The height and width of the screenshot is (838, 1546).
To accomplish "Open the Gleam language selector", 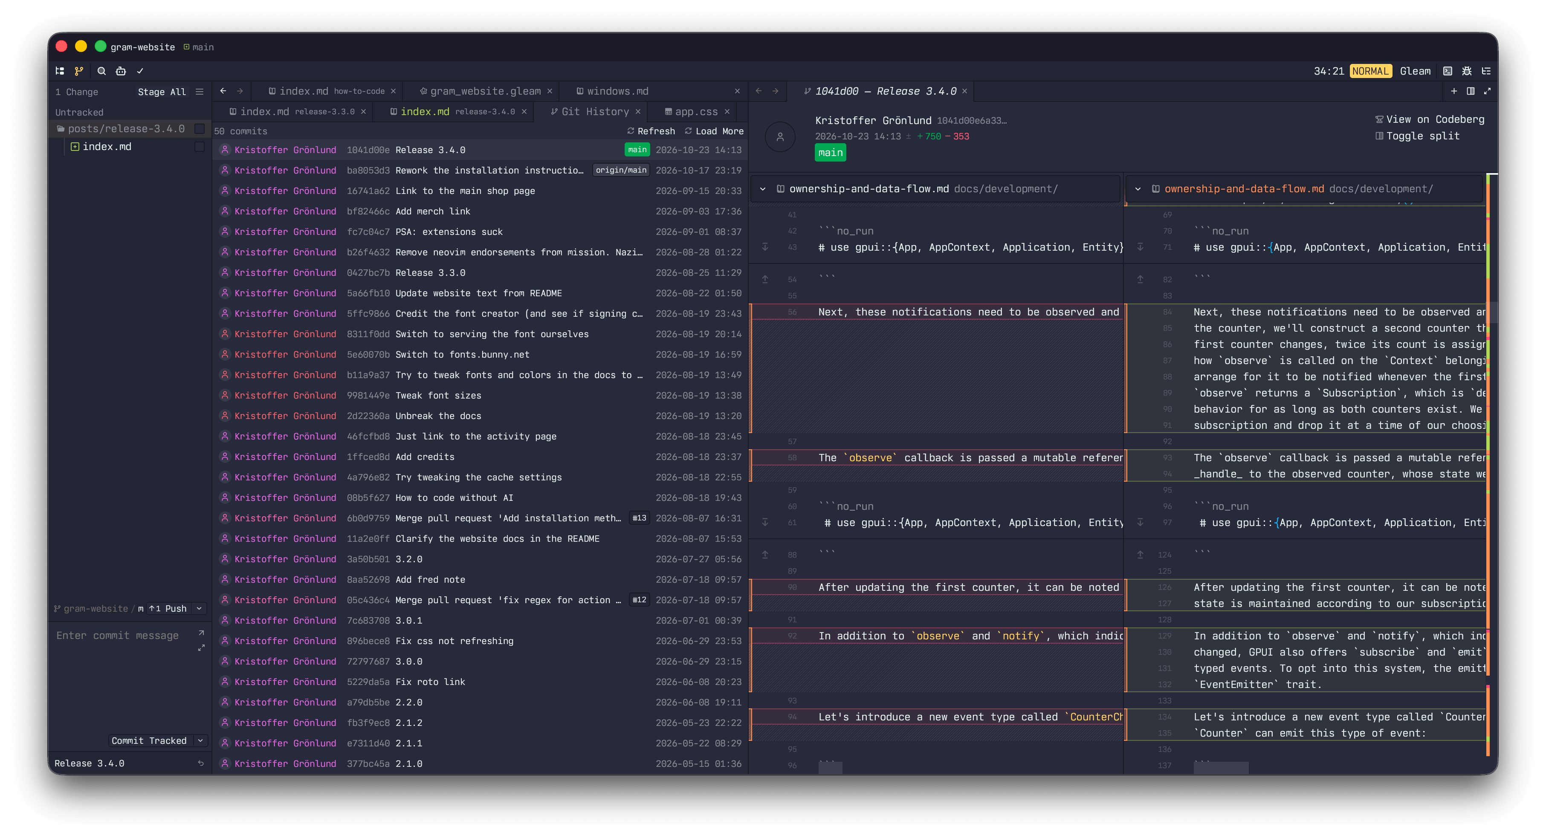I will [1415, 71].
